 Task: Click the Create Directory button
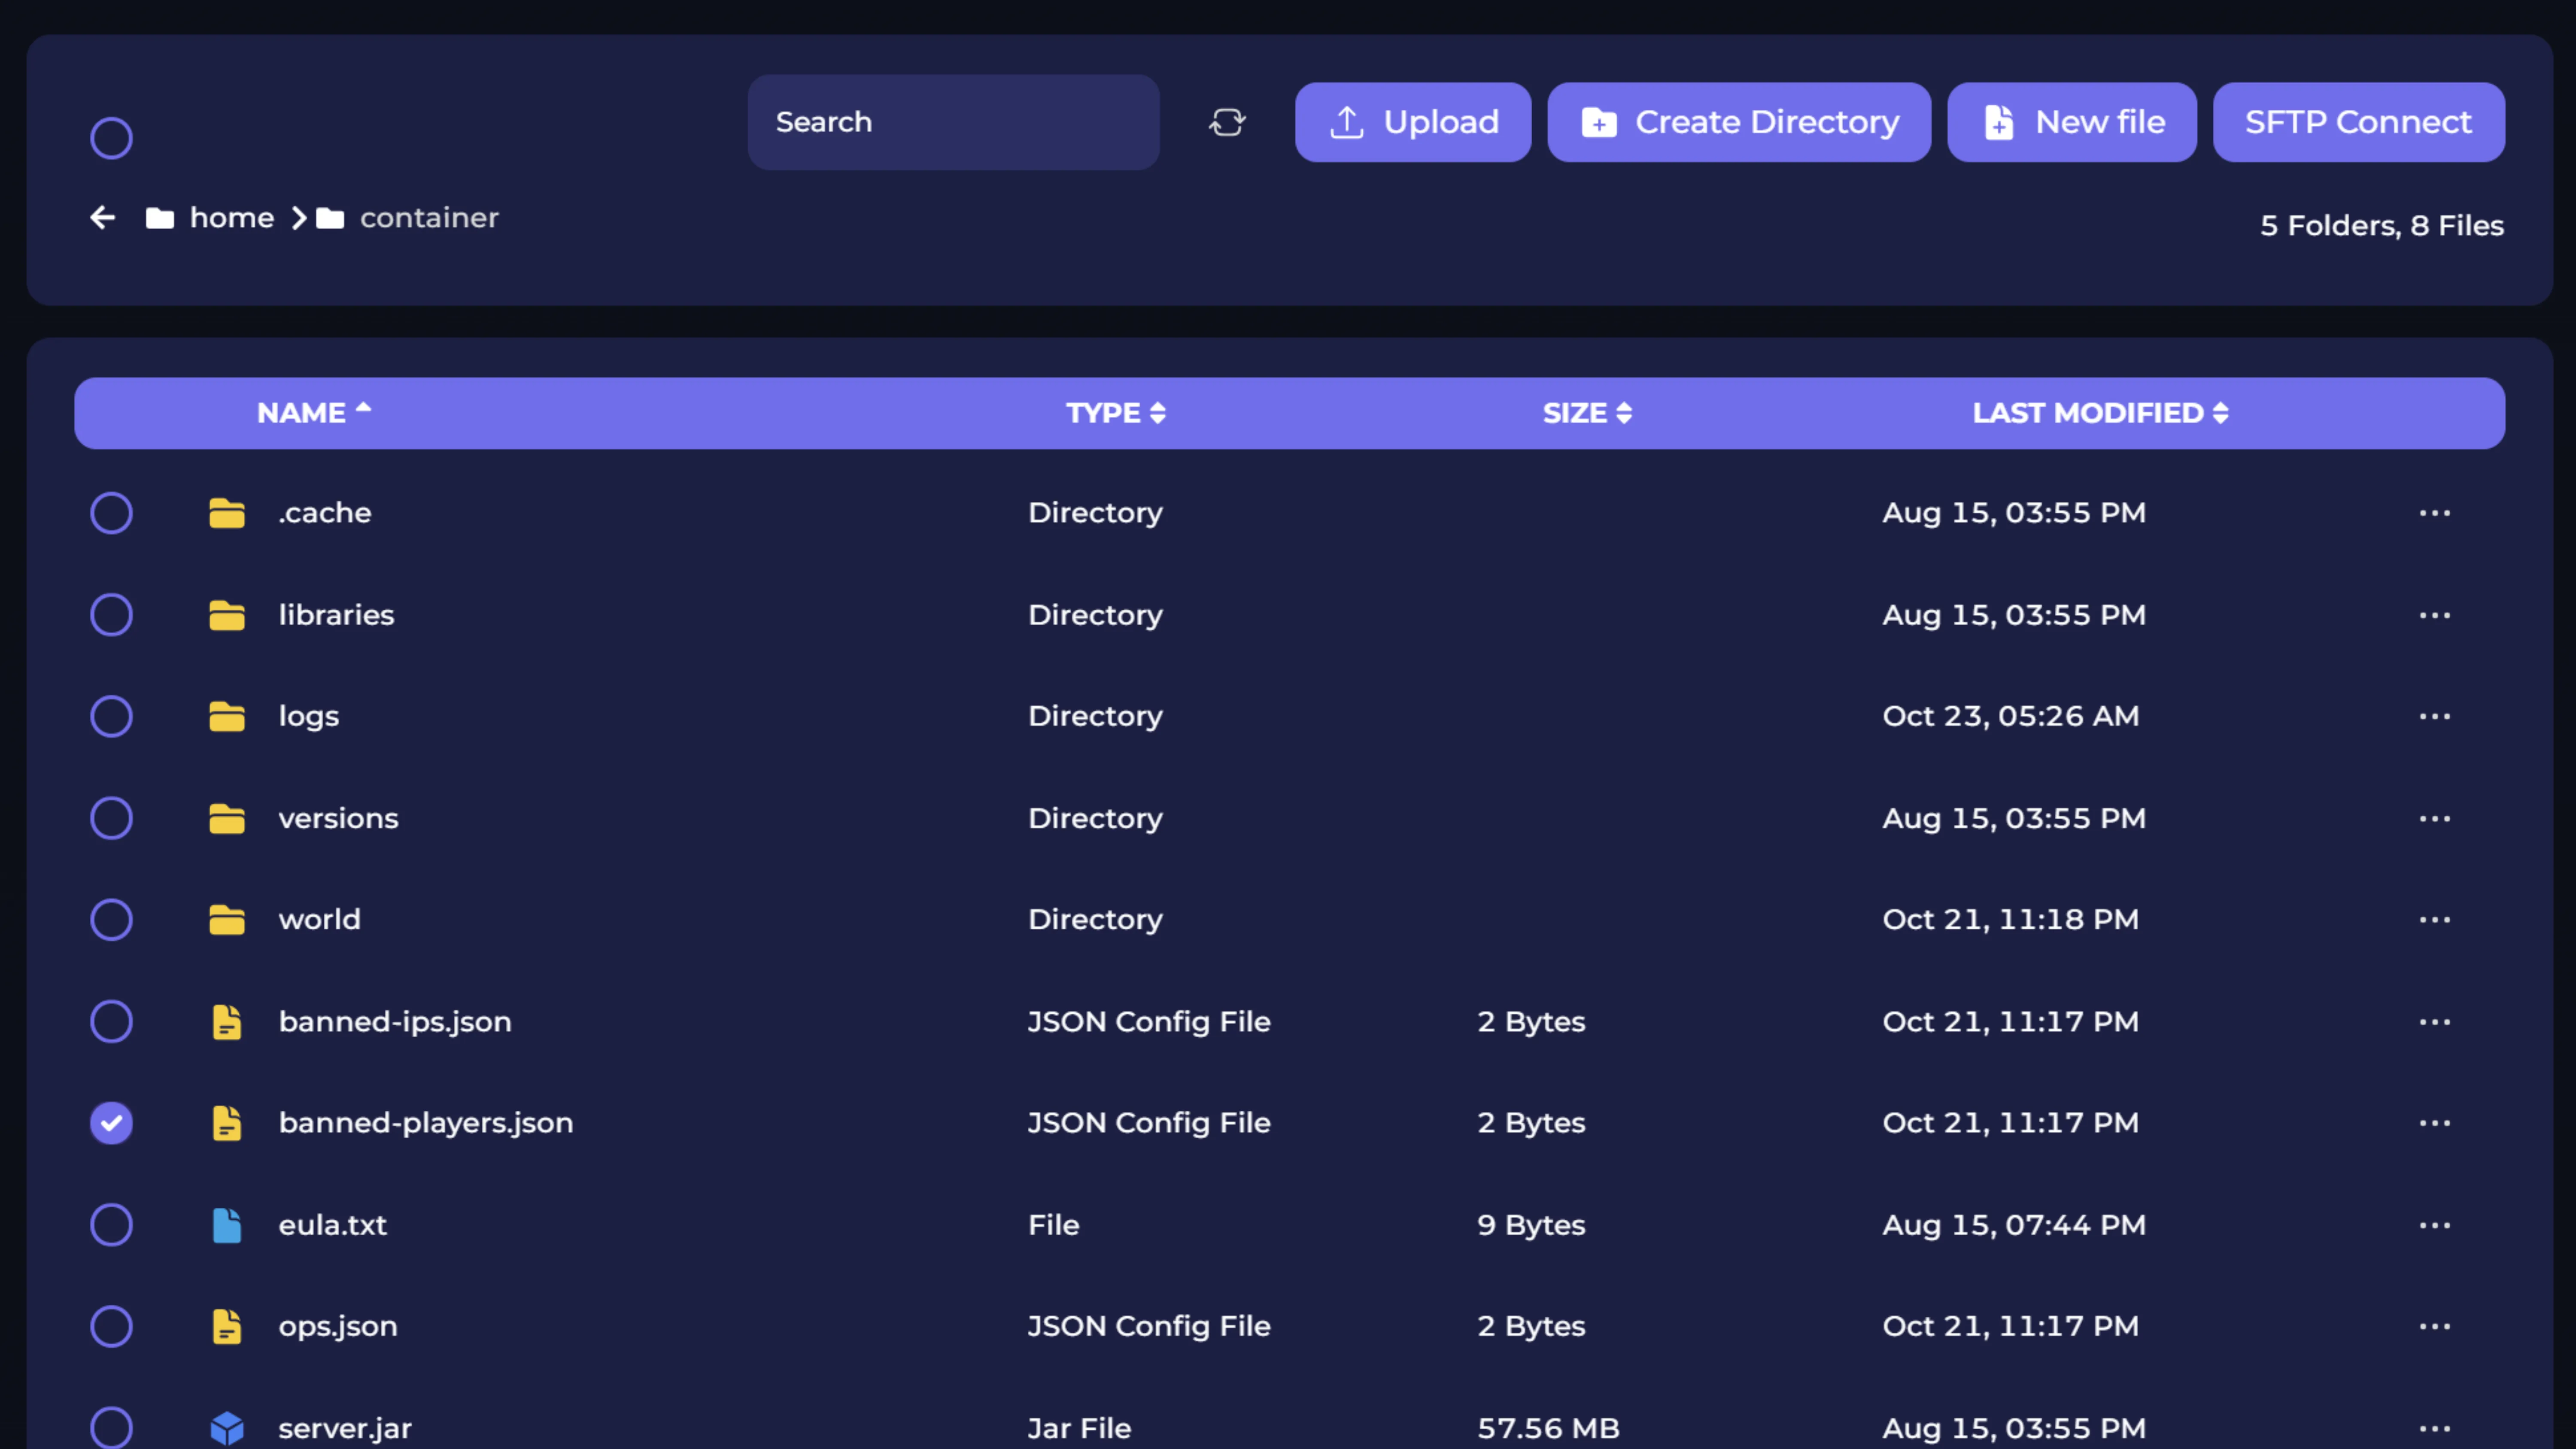pyautogui.click(x=1739, y=122)
